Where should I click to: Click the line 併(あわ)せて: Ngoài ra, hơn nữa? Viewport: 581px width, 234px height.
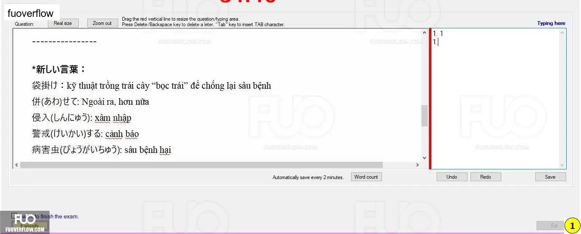pyautogui.click(x=90, y=102)
